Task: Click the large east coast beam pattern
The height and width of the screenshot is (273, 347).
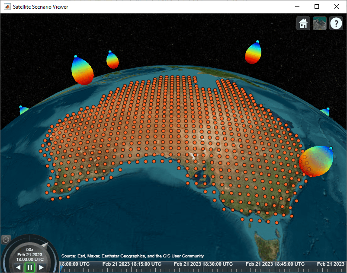Action: click(x=316, y=161)
